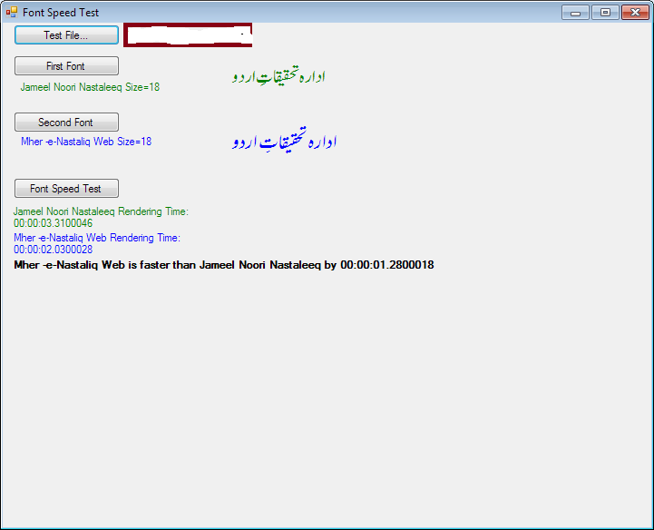Click the Font Speed Test window icon
The image size is (654, 530).
(11, 13)
